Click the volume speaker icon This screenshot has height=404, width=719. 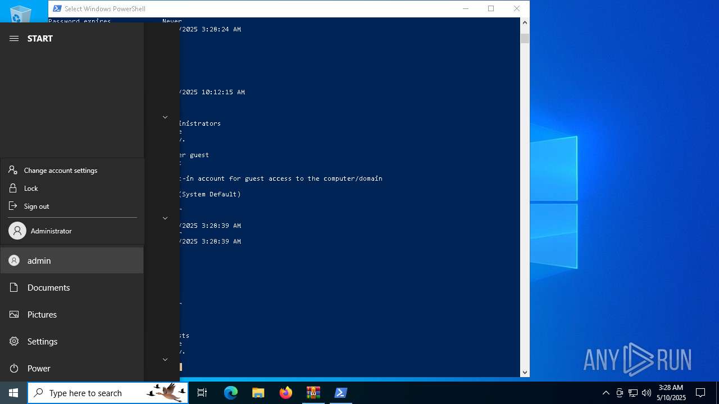647,393
